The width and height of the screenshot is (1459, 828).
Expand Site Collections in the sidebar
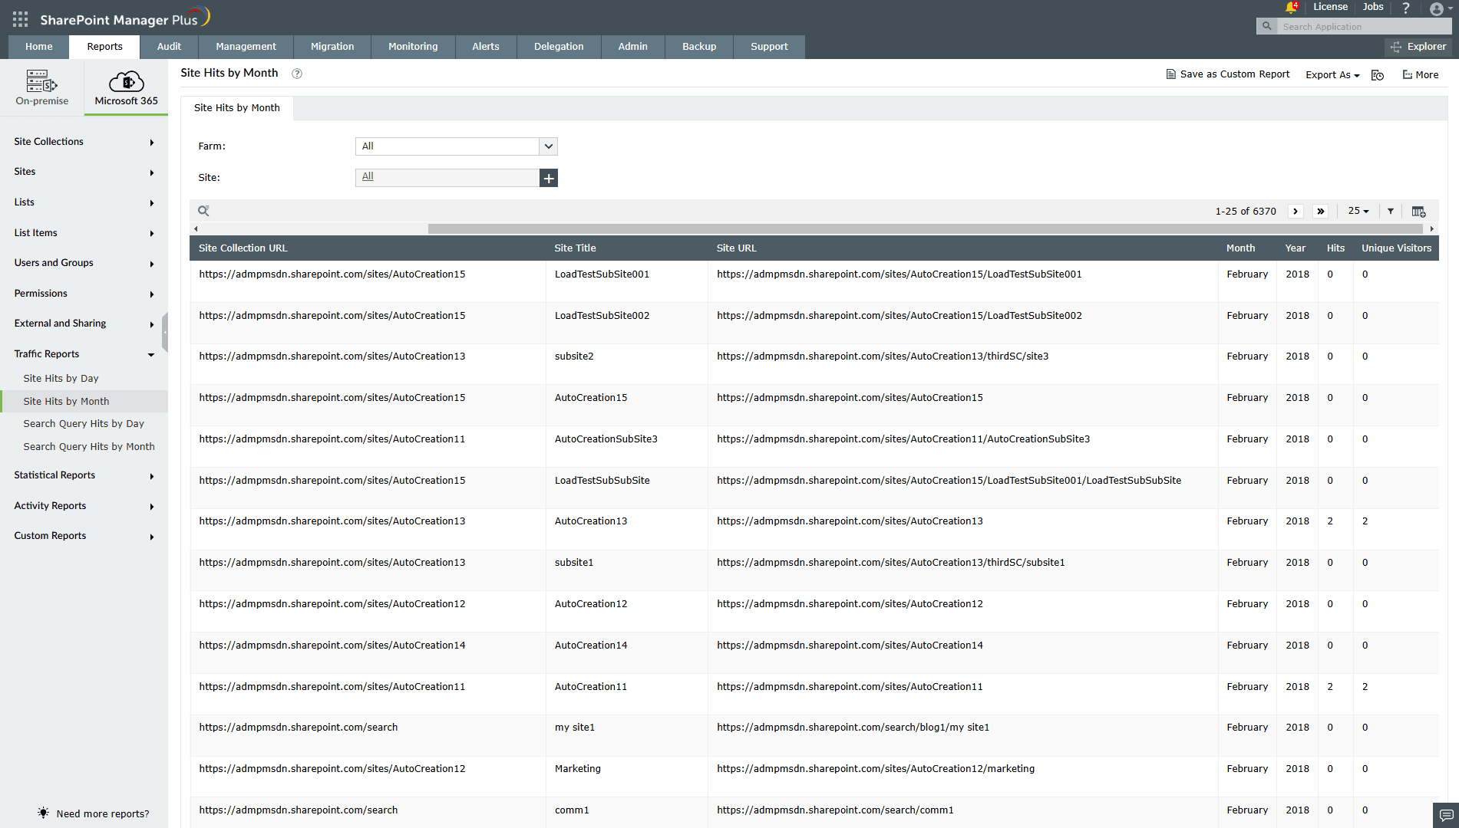coord(84,142)
